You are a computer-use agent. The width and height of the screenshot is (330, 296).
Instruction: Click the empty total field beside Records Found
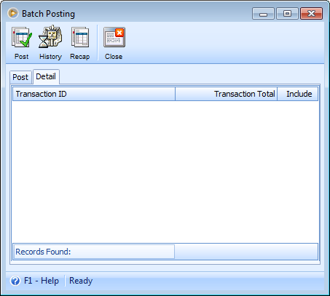click(246, 252)
